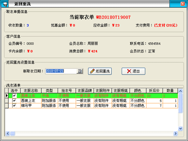
Task: Click the scroll-up arrow of the list
Action: tap(180, 91)
